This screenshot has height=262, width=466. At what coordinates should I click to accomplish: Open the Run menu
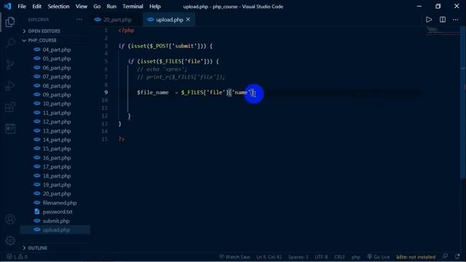tap(111, 7)
